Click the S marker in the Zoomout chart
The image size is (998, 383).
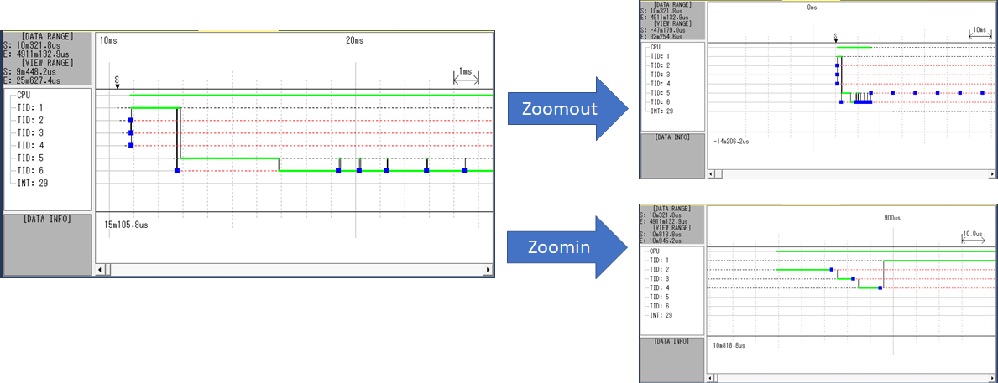click(835, 37)
